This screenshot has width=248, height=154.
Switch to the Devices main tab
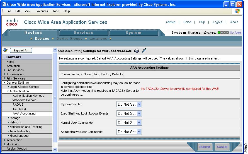[x=33, y=33]
